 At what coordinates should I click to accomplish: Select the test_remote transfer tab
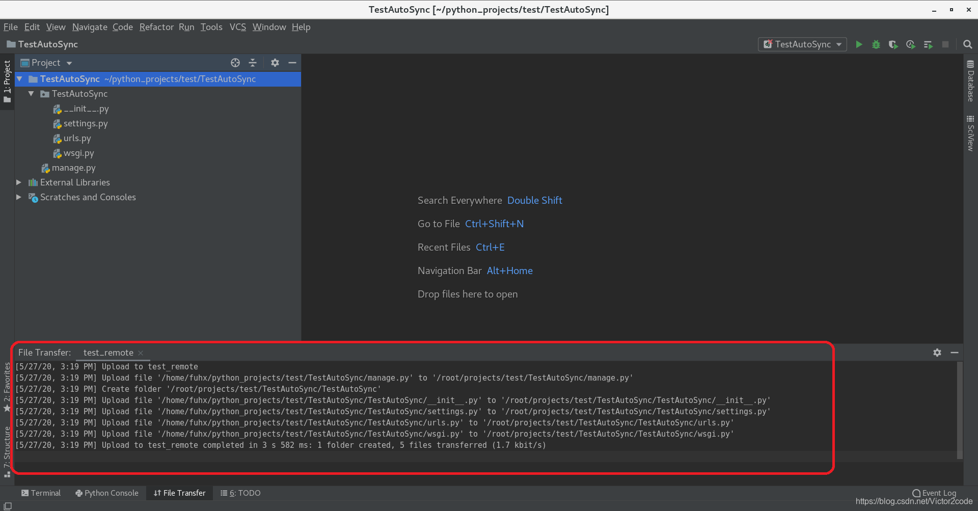coord(108,353)
